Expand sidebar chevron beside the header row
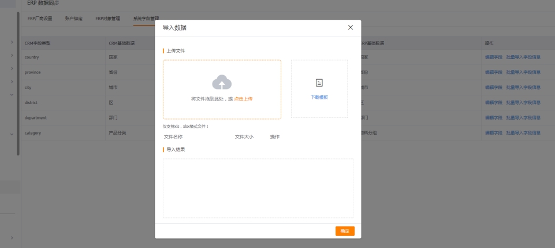Image resolution: width=555 pixels, height=248 pixels. click(12, 42)
